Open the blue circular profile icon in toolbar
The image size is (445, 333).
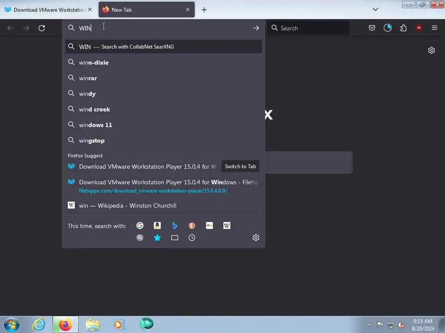(387, 28)
